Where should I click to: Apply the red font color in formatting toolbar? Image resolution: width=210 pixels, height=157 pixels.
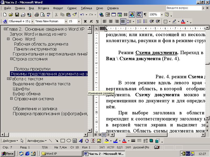(183, 21)
